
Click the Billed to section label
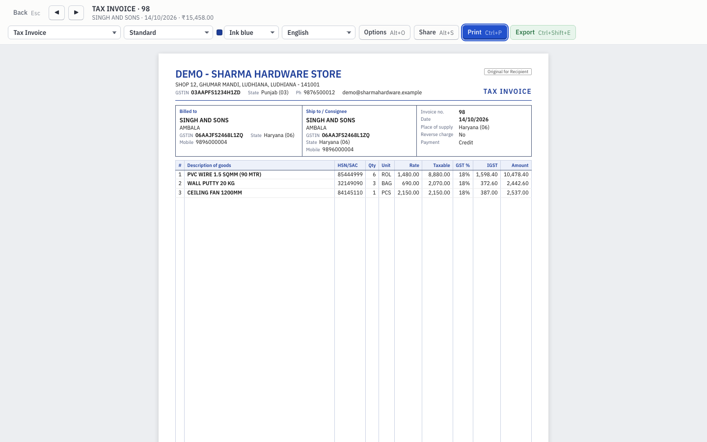[188, 111]
